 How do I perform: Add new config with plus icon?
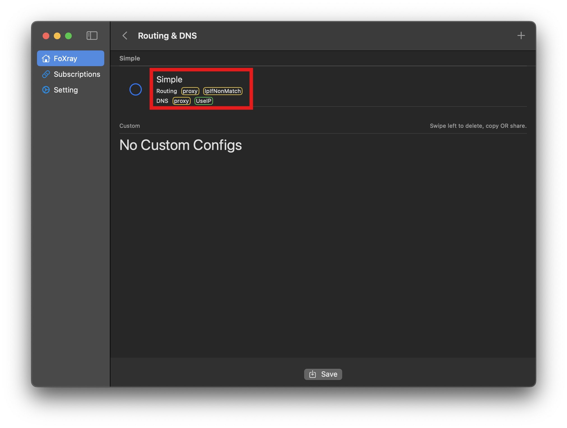(521, 36)
